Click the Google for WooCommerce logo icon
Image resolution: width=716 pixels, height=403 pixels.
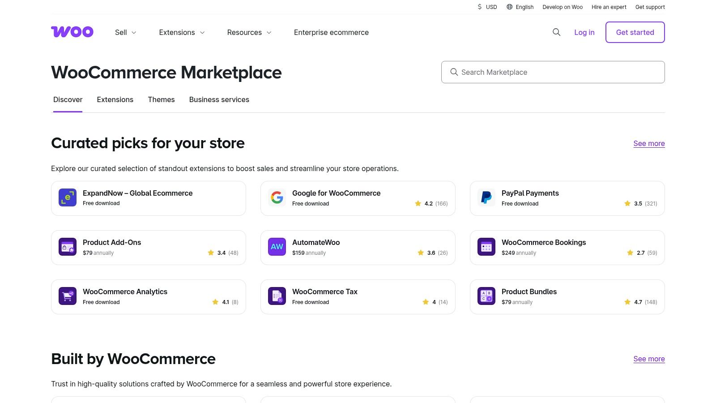coord(277,197)
